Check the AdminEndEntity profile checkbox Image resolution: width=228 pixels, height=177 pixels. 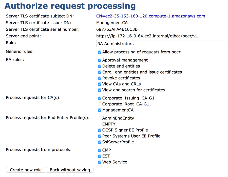pos(100,118)
